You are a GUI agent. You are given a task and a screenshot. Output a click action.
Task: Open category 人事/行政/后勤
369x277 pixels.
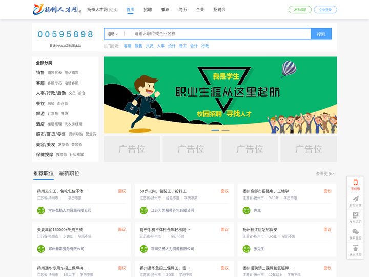51,93
